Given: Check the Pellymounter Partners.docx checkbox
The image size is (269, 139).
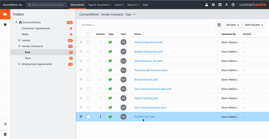Looking at the screenshot, I should 88,70.
